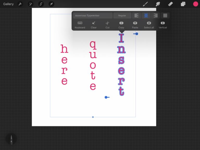Align text to the left

(x=136, y=16)
